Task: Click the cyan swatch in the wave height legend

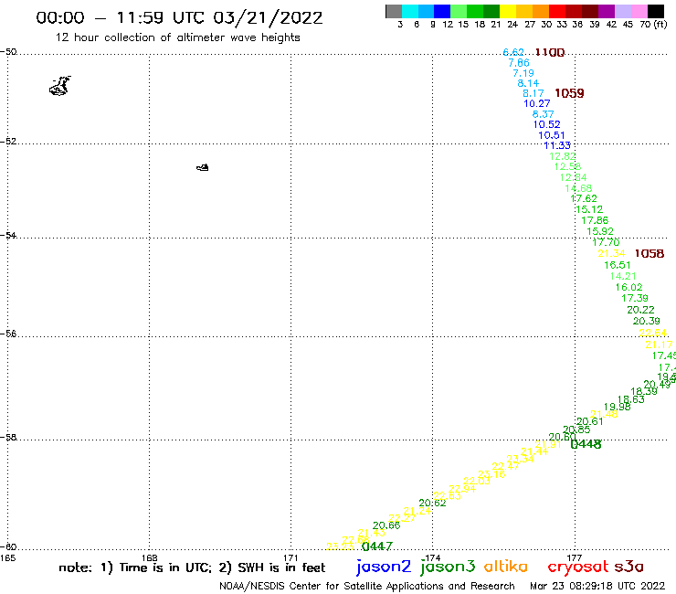Action: tap(410, 11)
